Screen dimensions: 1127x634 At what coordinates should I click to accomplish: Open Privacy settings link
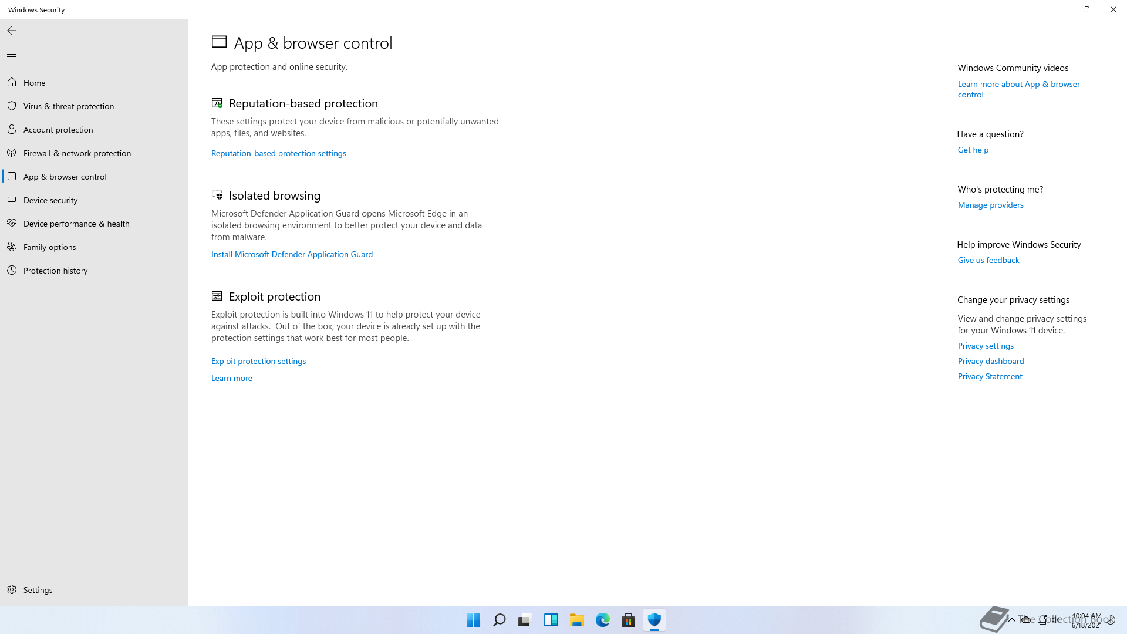986,346
